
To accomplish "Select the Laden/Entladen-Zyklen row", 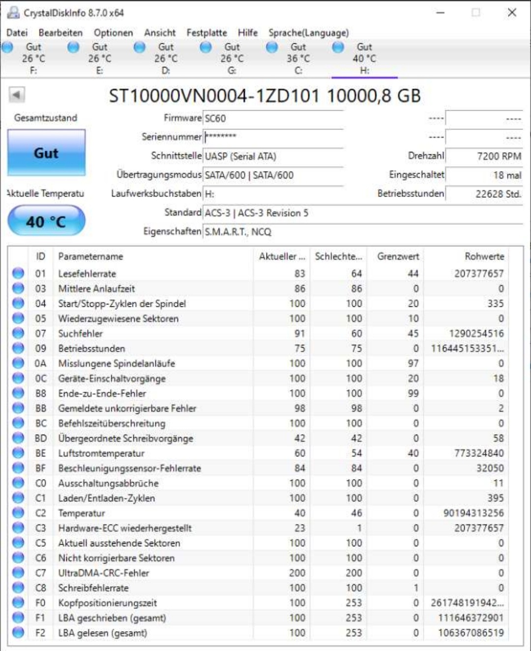I will pyautogui.click(x=259, y=498).
